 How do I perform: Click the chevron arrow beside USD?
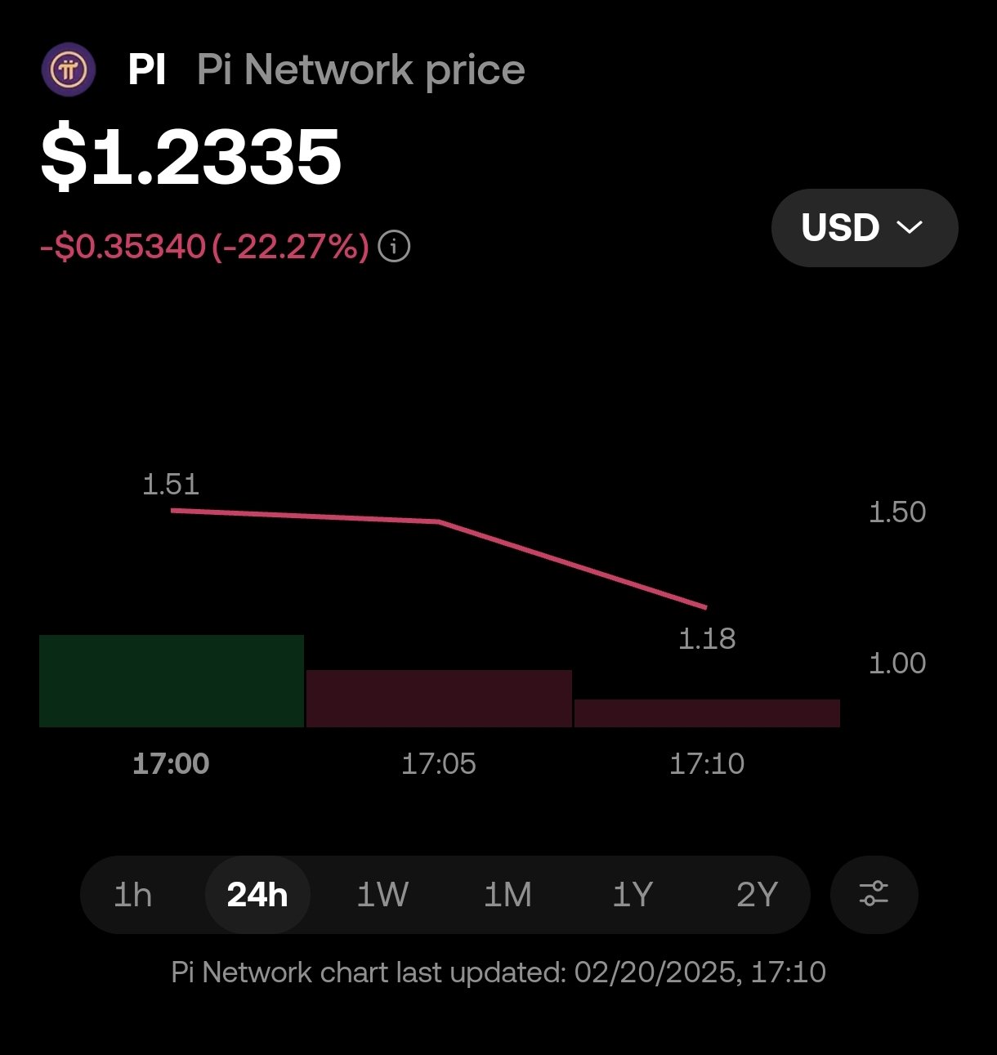coord(910,227)
